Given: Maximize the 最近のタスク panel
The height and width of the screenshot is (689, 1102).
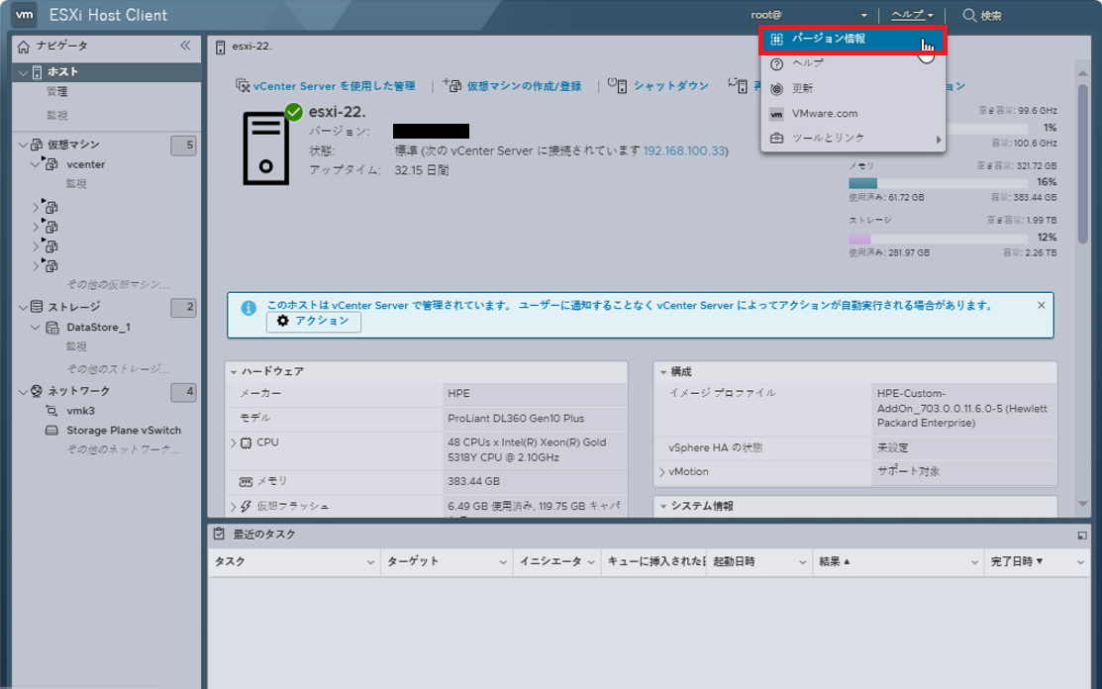Looking at the screenshot, I should pyautogui.click(x=1081, y=536).
